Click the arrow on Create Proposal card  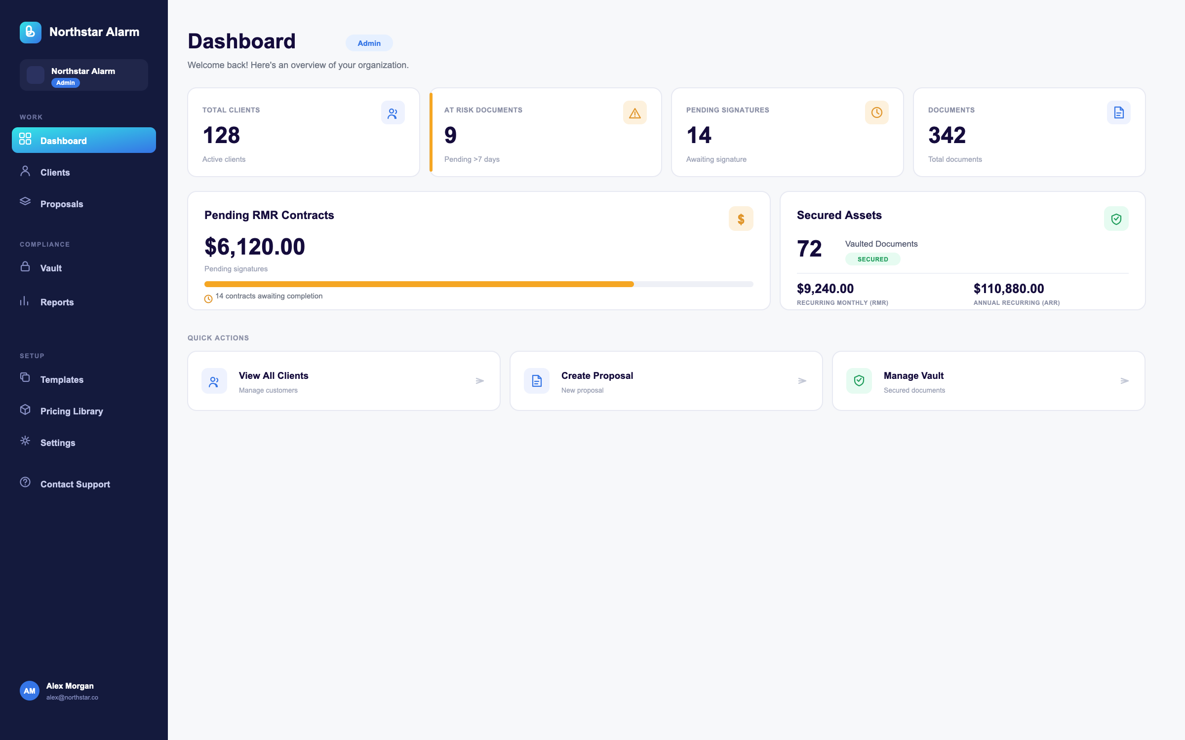pos(802,381)
